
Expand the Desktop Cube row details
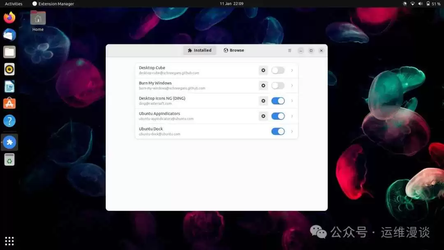pos(292,70)
